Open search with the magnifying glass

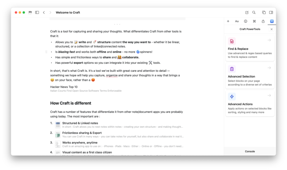[254, 12]
